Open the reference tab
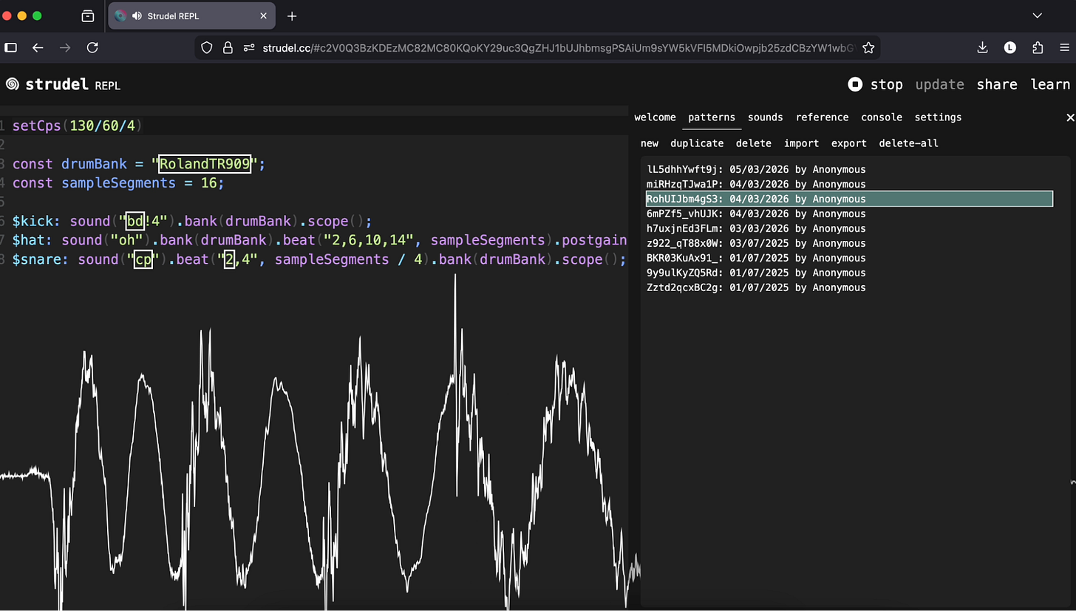Image resolution: width=1076 pixels, height=611 pixels. coord(822,117)
